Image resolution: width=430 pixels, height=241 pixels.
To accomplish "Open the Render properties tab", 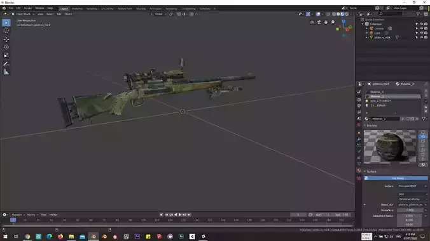I will pyautogui.click(x=359, y=100).
